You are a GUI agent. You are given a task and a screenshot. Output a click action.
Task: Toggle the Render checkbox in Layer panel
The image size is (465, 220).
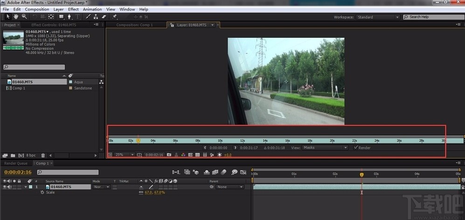(x=355, y=147)
